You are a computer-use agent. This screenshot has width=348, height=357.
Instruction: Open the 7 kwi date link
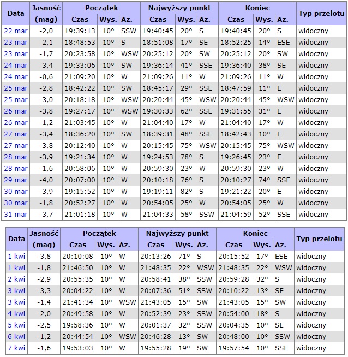pyautogui.click(x=16, y=348)
